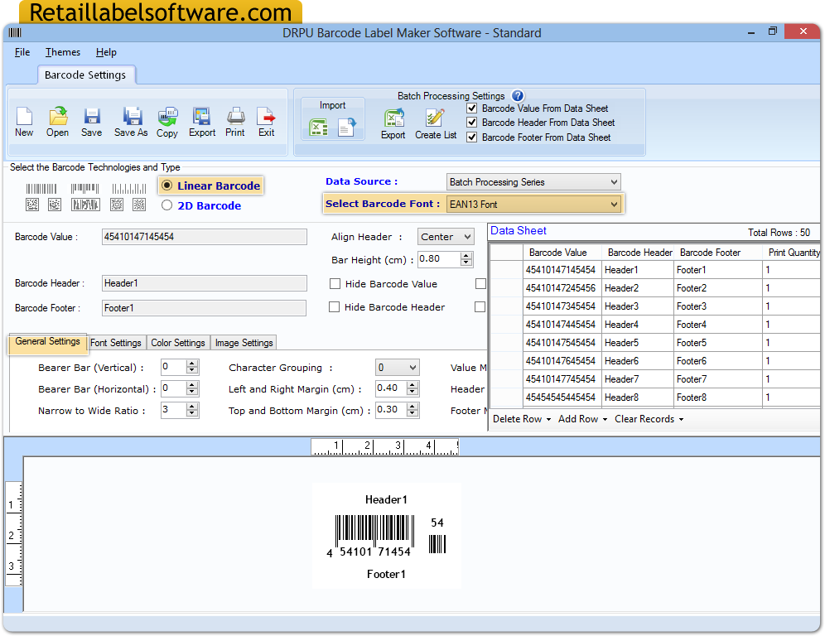
Task: Toggle Barcode Footer From Data Sheet
Action: (x=472, y=137)
